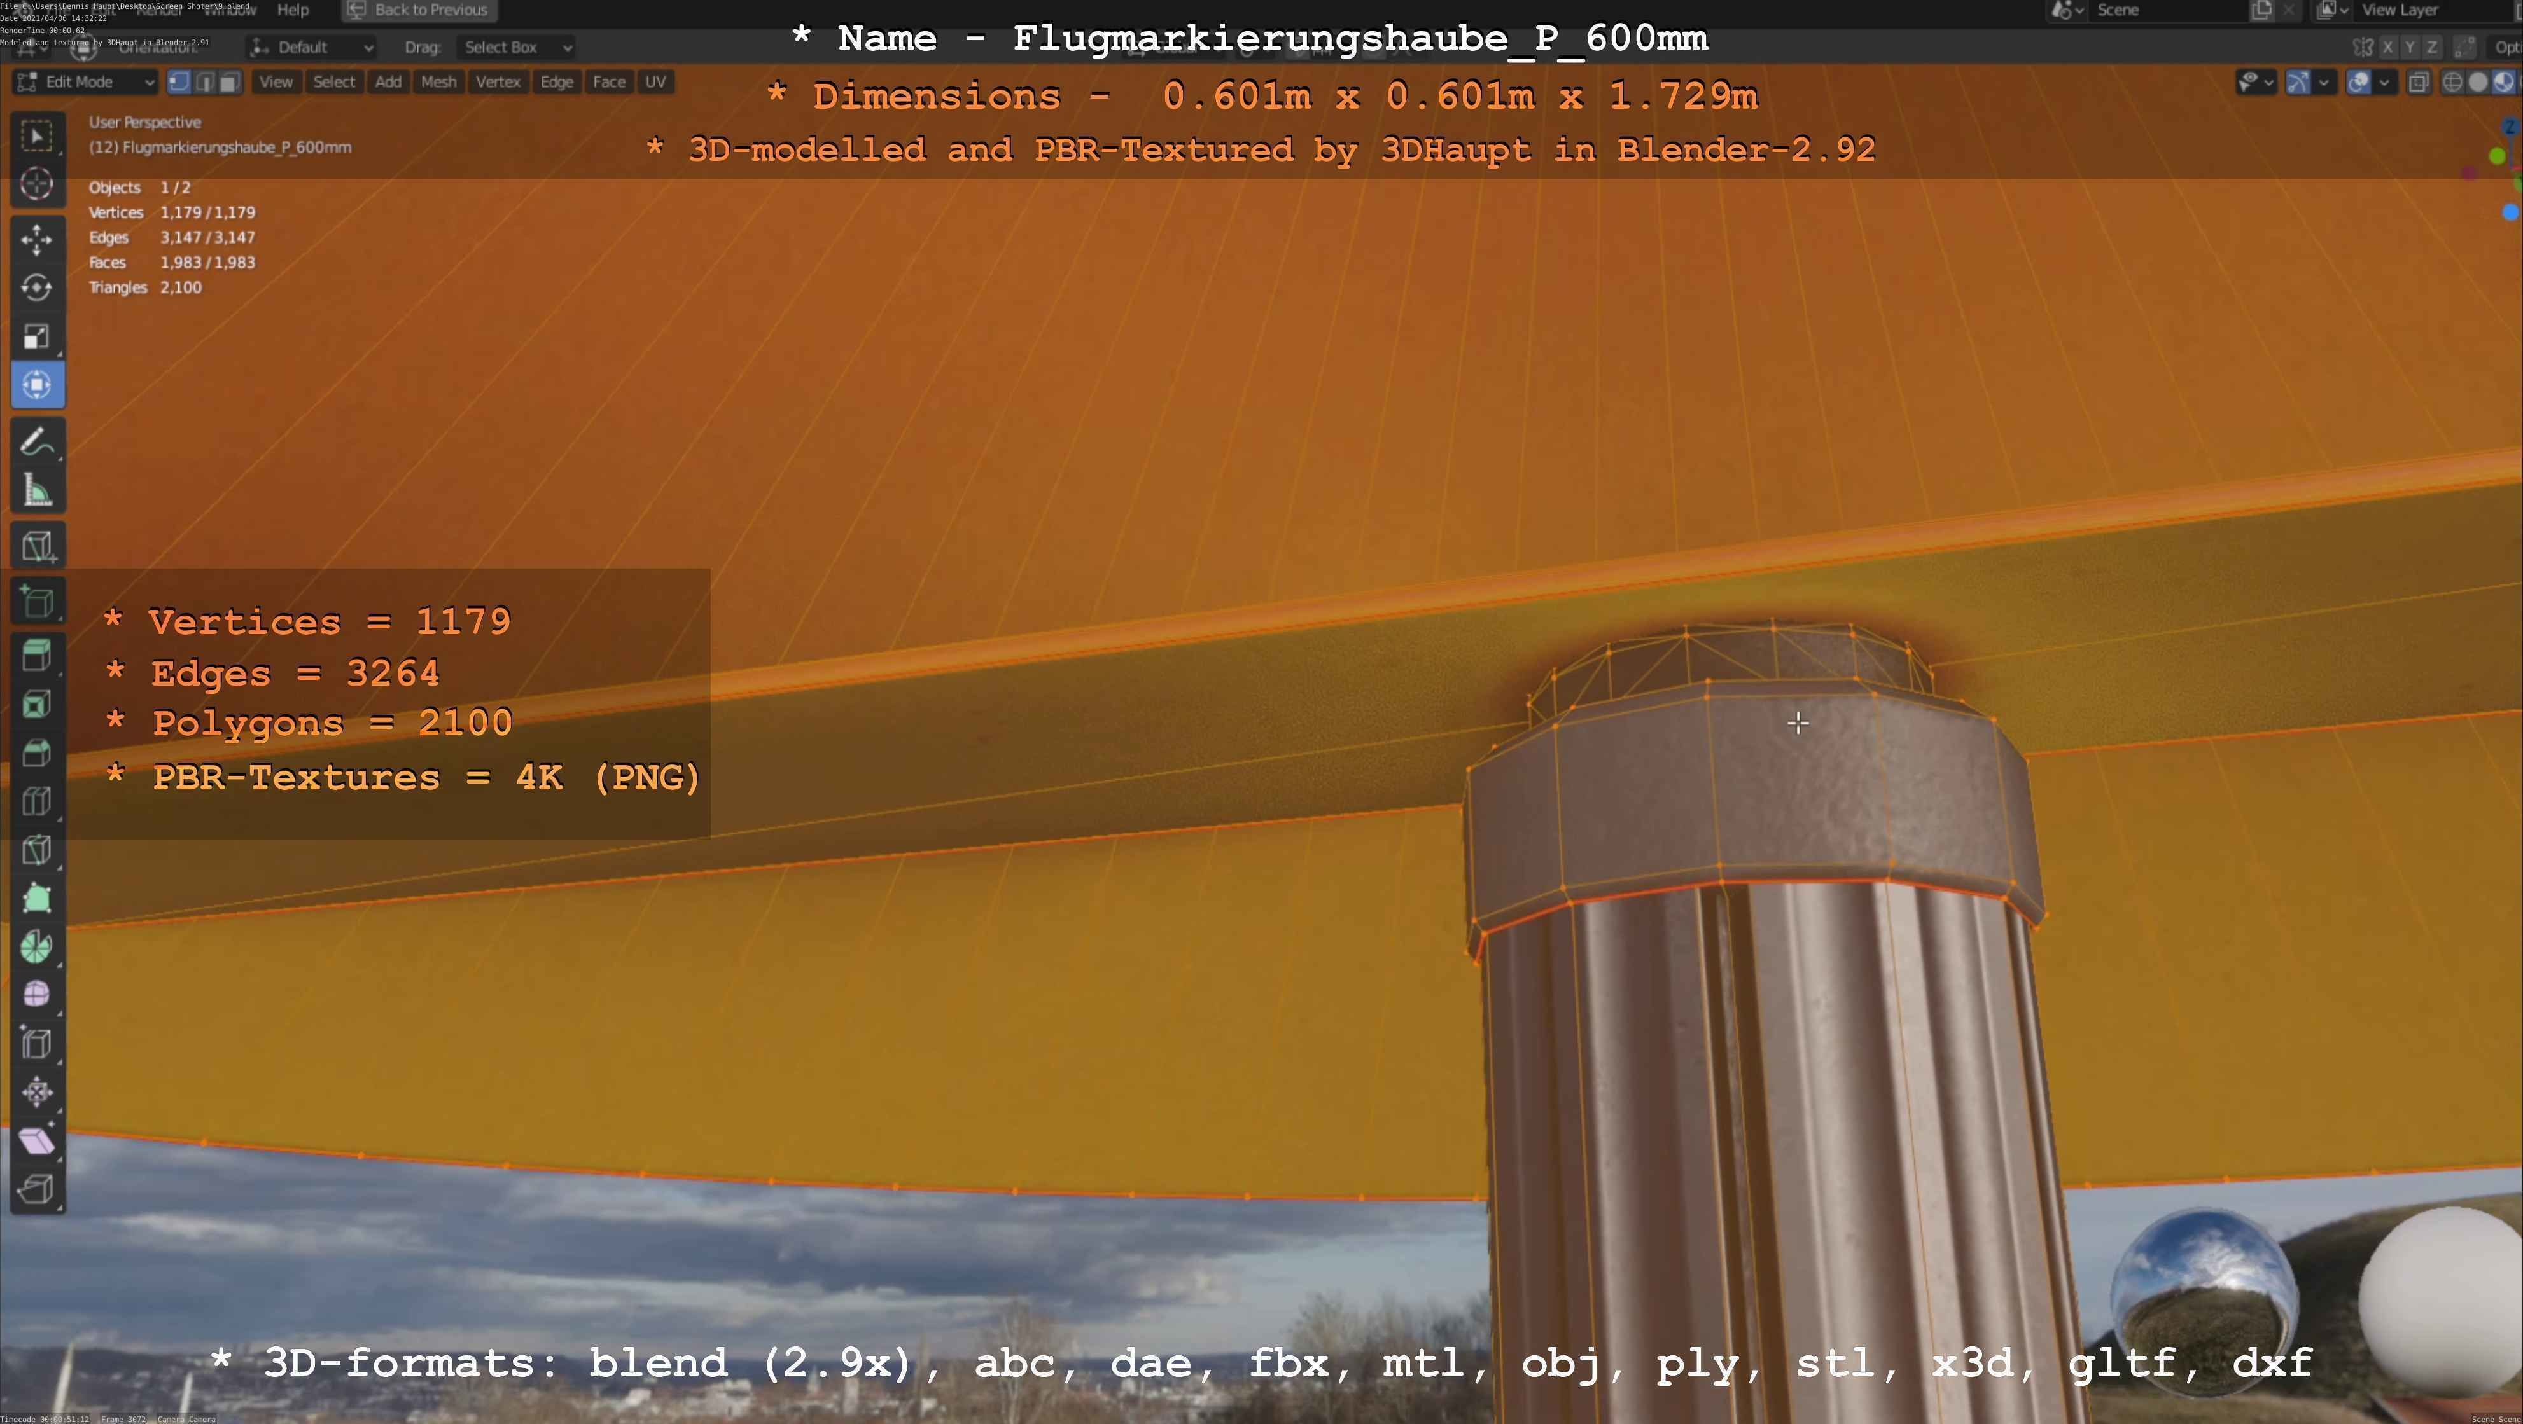Choose the Move tool

click(x=37, y=240)
